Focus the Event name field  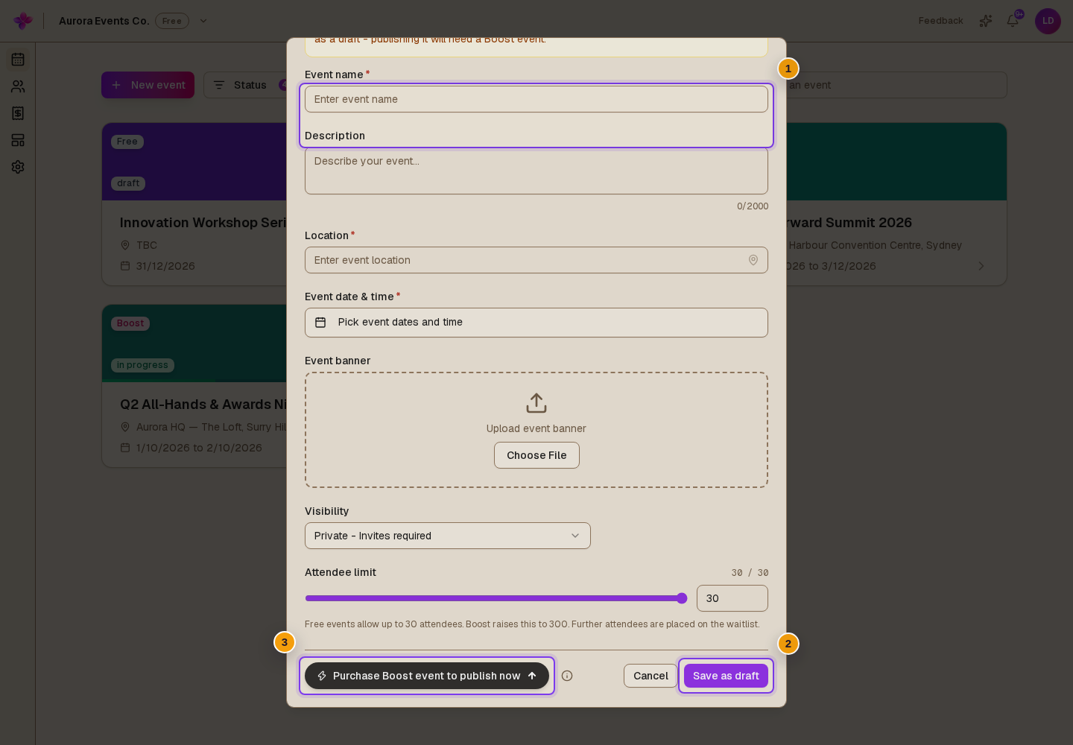click(x=536, y=99)
